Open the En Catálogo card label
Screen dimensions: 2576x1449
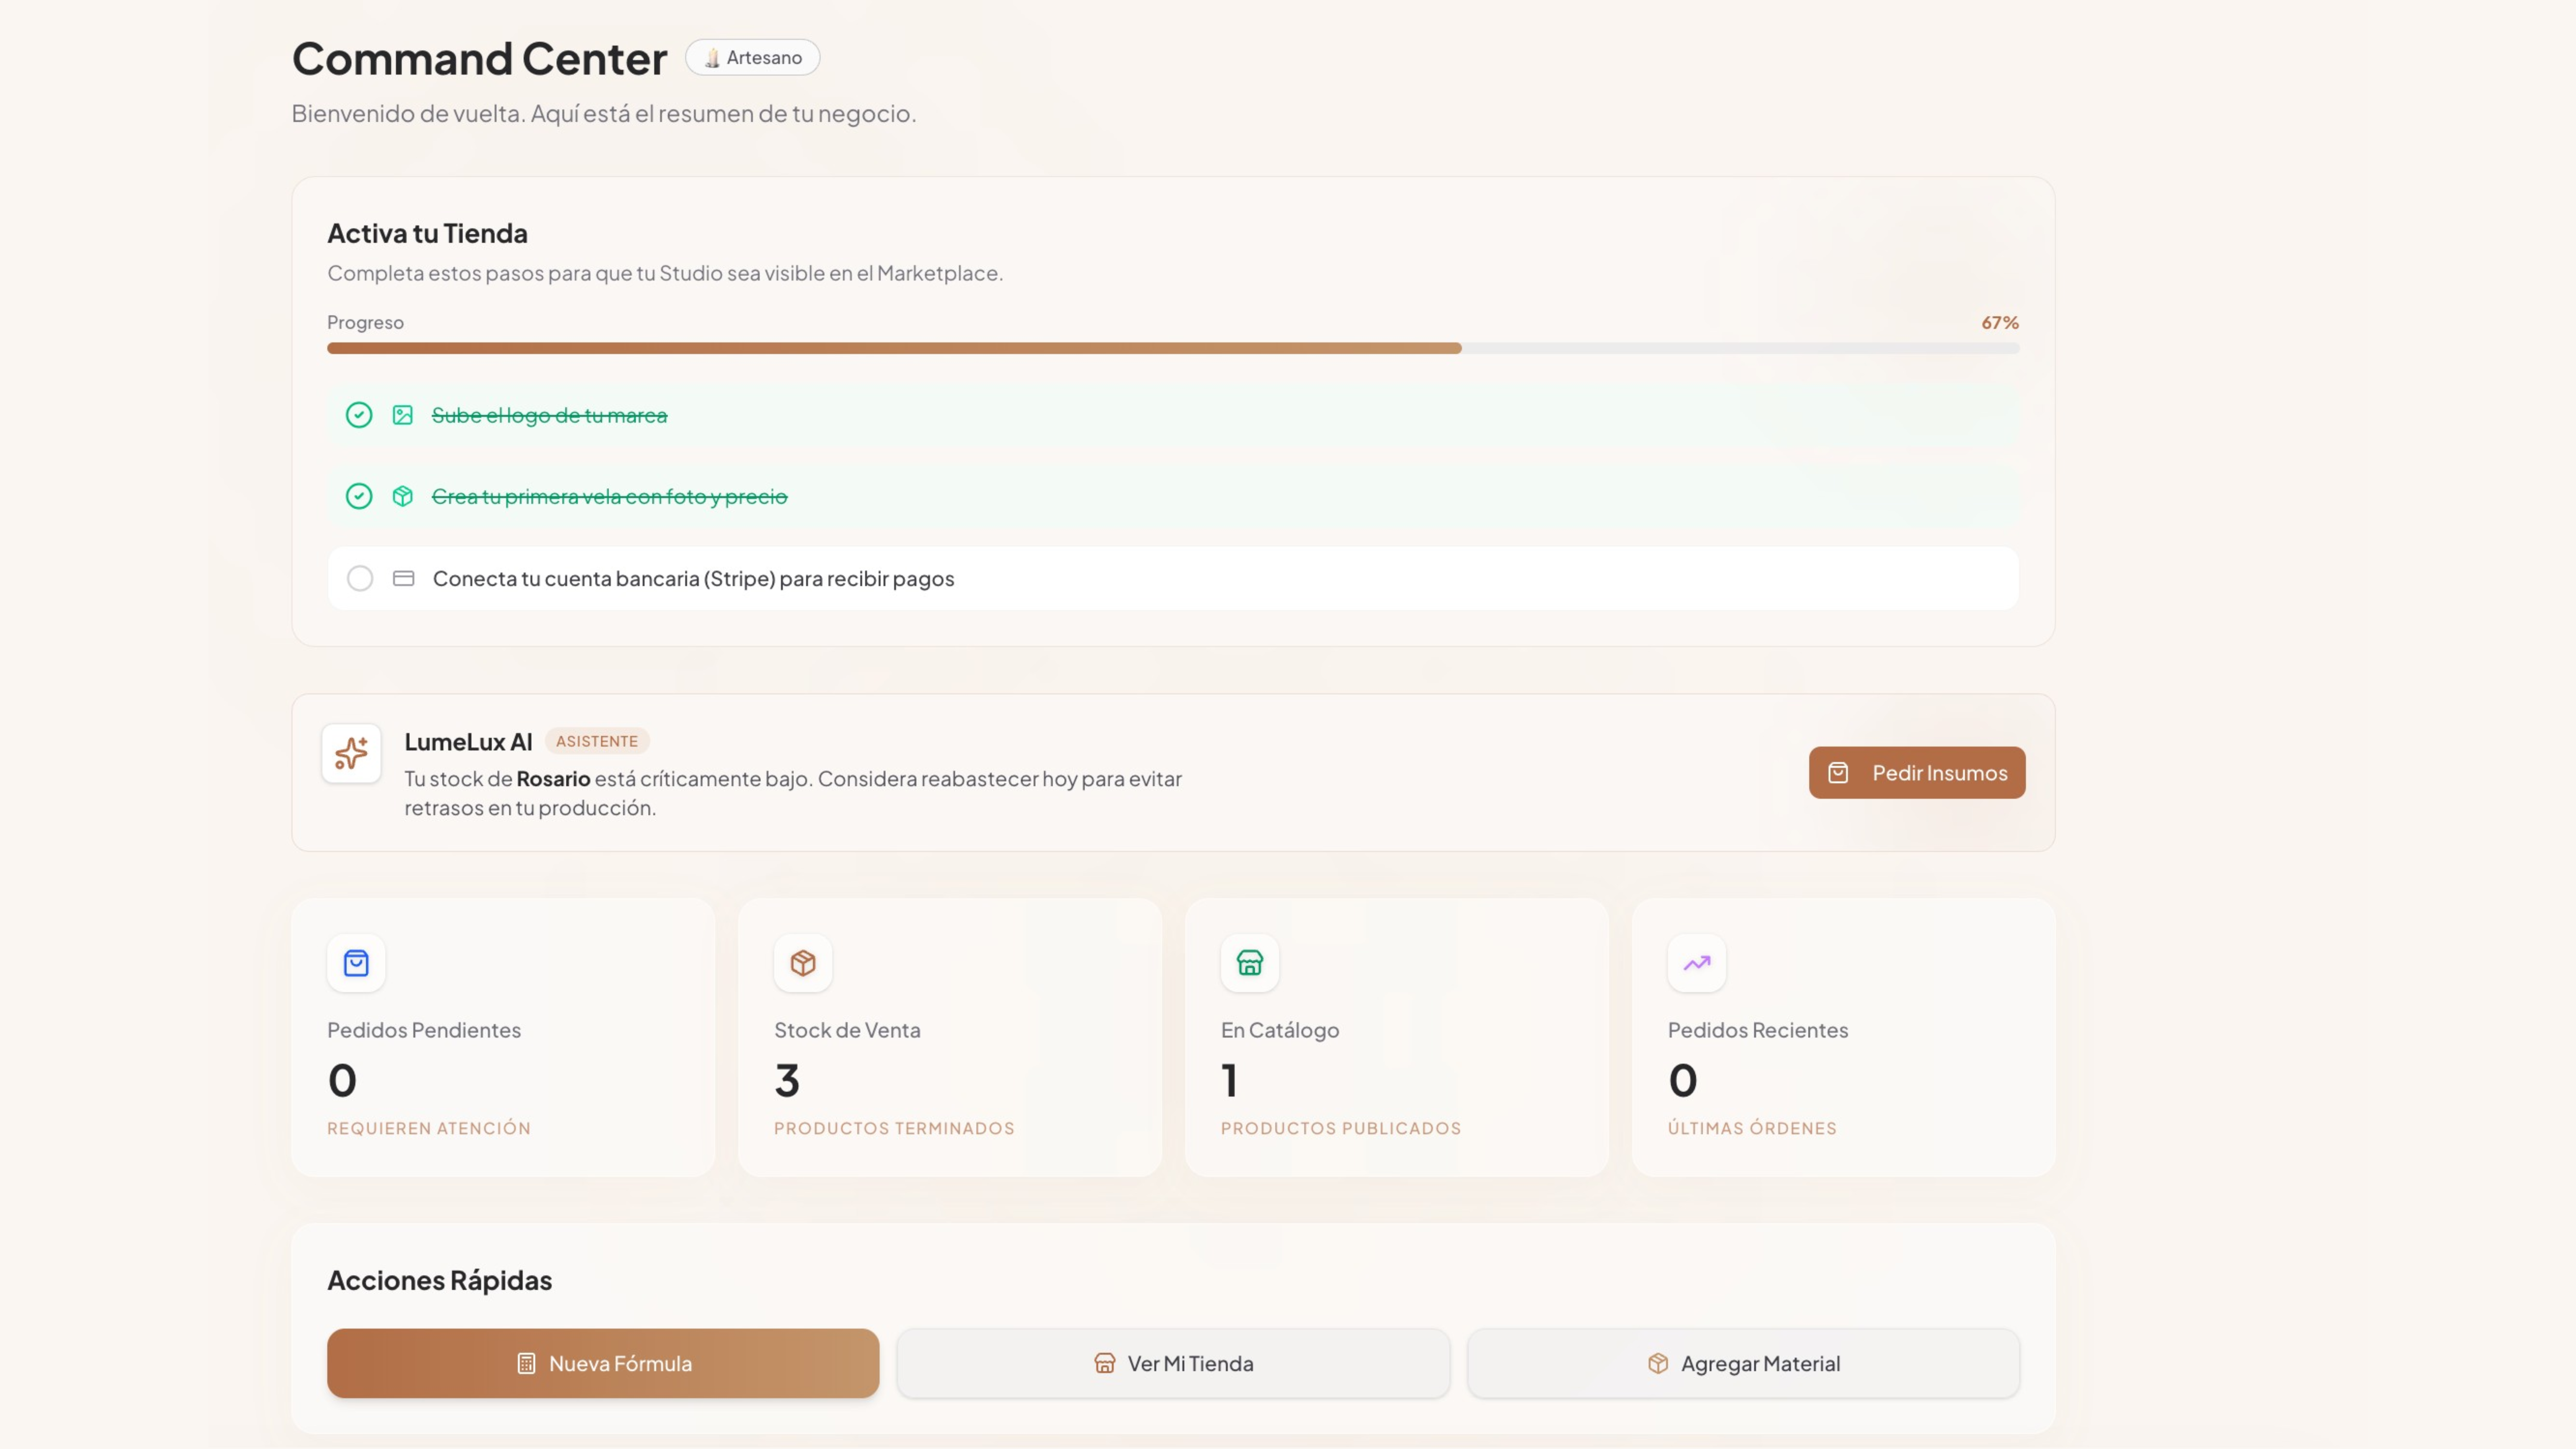point(1280,1030)
